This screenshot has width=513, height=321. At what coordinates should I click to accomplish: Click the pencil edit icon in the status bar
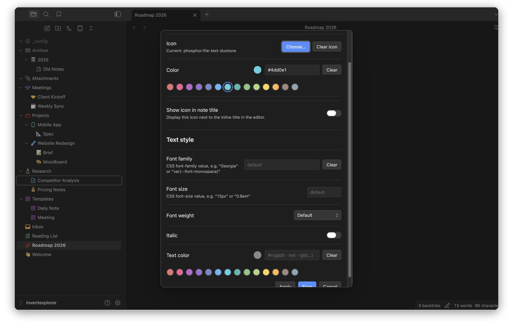tap(447, 306)
